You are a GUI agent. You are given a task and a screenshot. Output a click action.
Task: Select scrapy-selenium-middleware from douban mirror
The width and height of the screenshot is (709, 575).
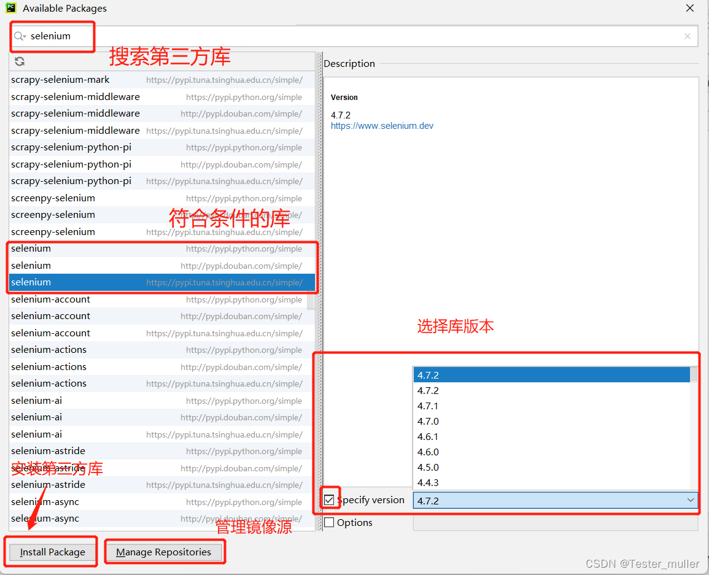(x=162, y=114)
